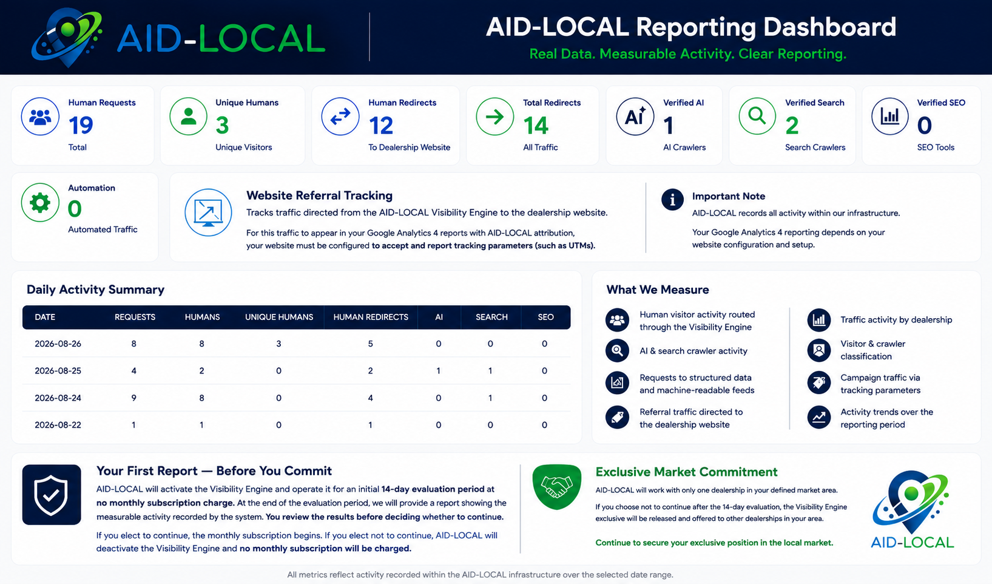Image resolution: width=992 pixels, height=584 pixels.
Task: Click the SEARCH column header
Action: point(491,317)
